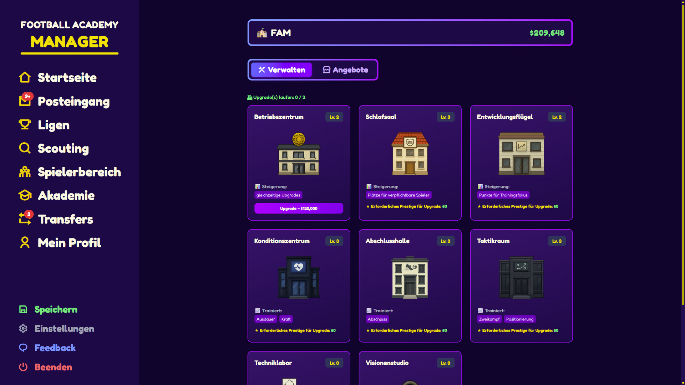Click the Konditionszentrum building thumbnail

pos(299,277)
